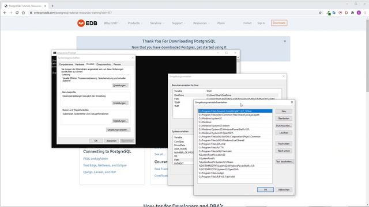The image size is (369, 207).
Task: Select Path in Systemvariablen list
Action: (183, 160)
